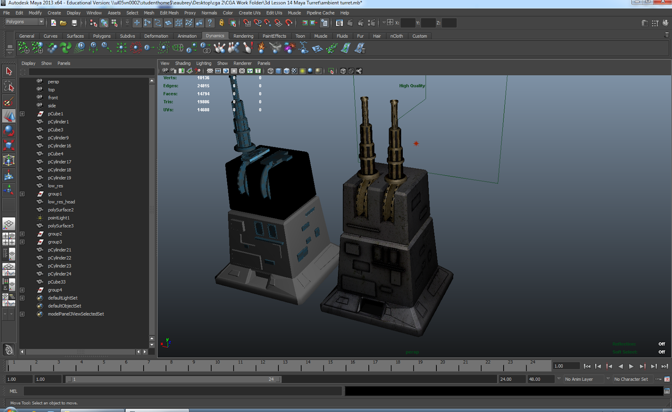672x412 pixels.
Task: Select the Rotate tool in the toolbox
Action: click(9, 131)
